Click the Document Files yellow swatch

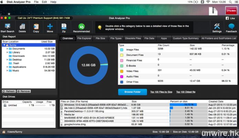click(x=122, y=55)
